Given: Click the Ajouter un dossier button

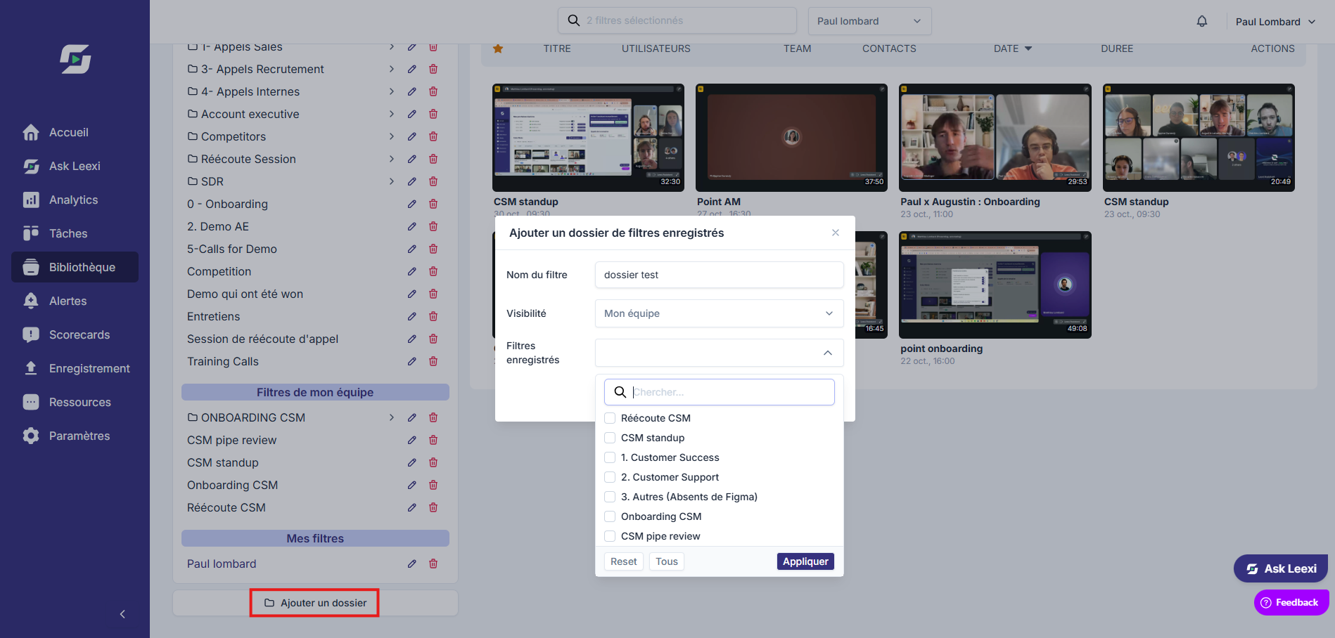Looking at the screenshot, I should point(315,603).
